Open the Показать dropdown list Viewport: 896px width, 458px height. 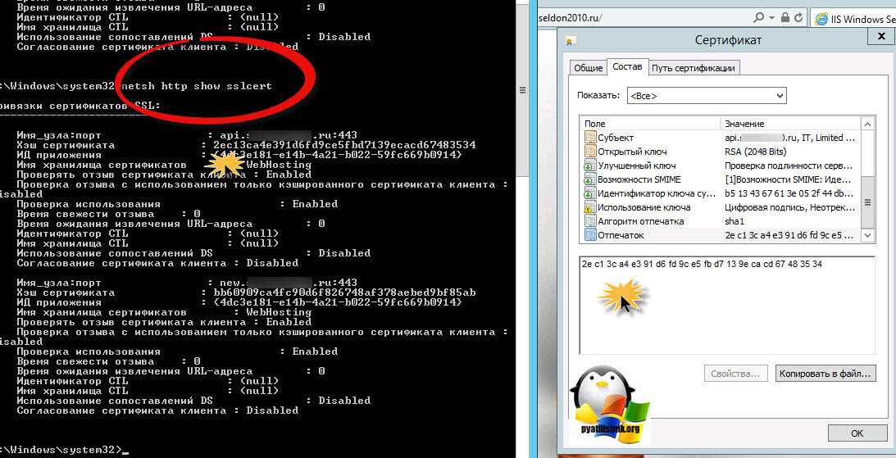coord(706,96)
